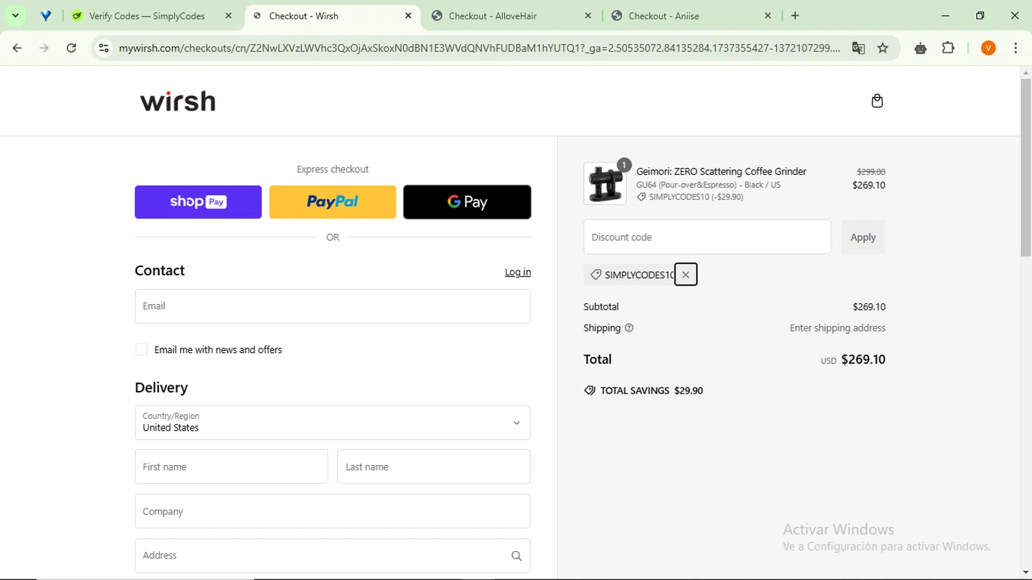Viewport: 1032px width, 580px height.
Task: Click the coffee grinder product thumbnail
Action: click(x=605, y=184)
